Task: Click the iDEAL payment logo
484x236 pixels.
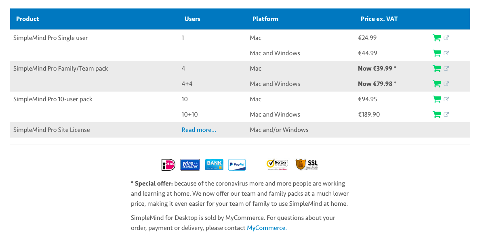Action: [168, 165]
